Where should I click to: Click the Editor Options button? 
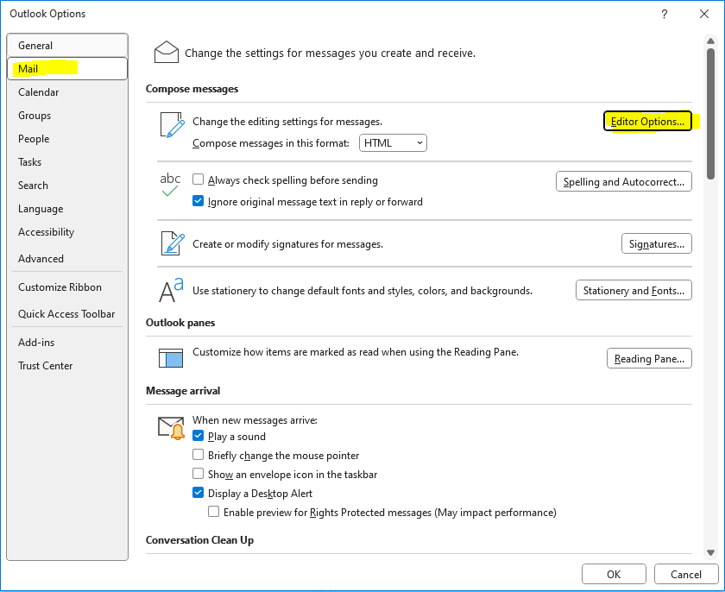point(647,121)
